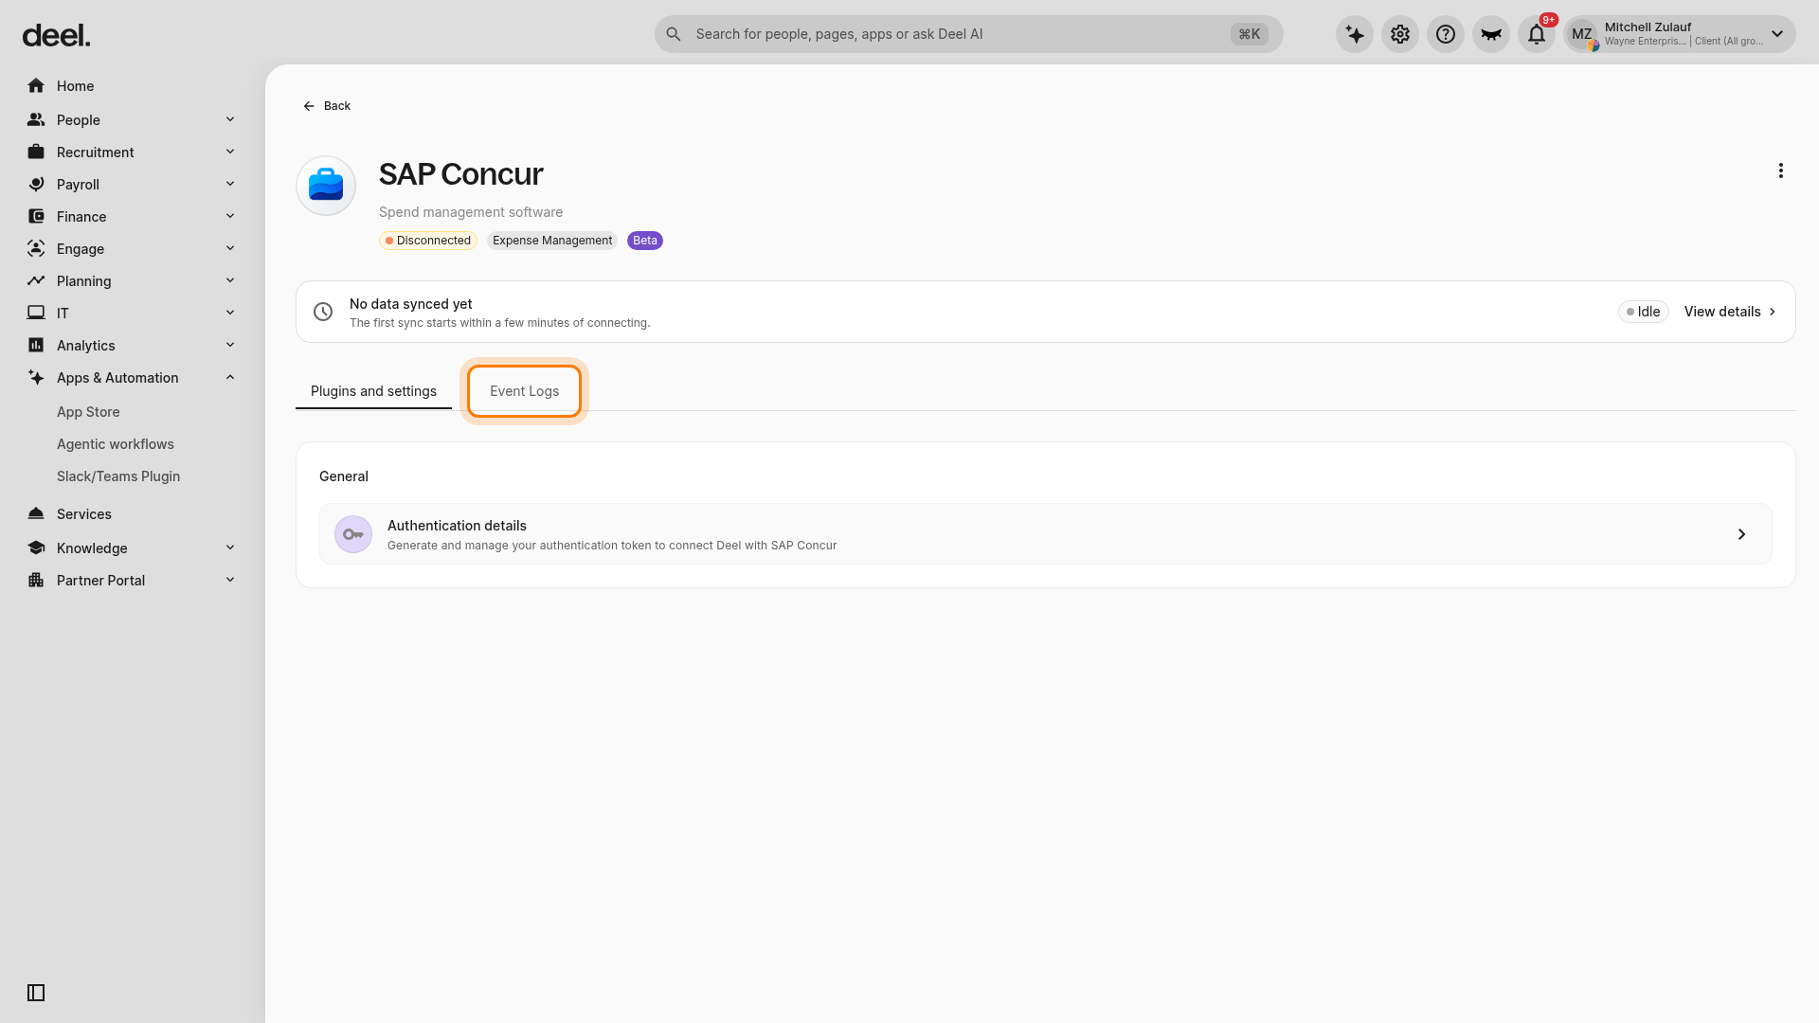1819x1023 pixels.
Task: Open Slack/Teams Plugin in the sidebar
Action: tap(118, 476)
